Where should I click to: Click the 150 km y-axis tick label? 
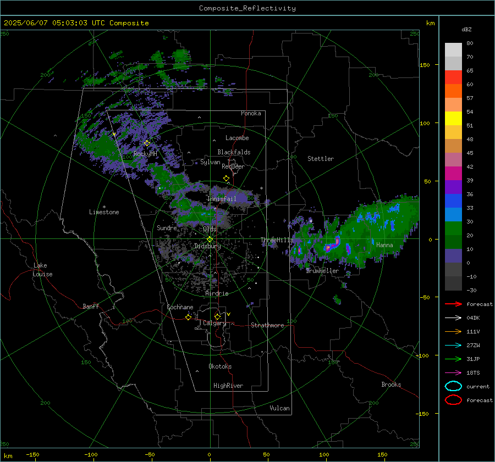coord(425,65)
